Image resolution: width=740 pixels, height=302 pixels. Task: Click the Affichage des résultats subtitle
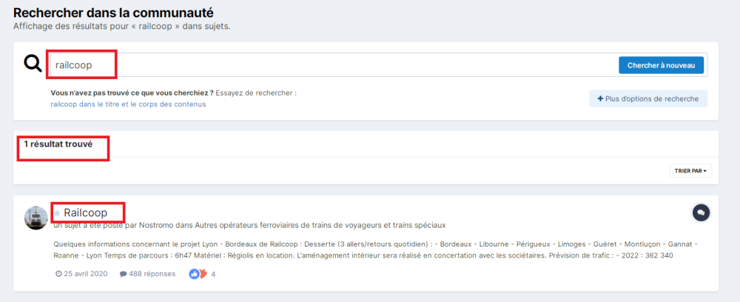[x=122, y=26]
